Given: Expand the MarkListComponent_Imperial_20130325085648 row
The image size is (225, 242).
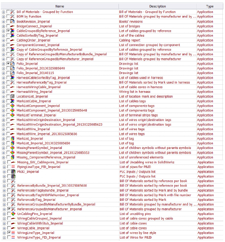Looking at the screenshot, I should coord(3,111).
